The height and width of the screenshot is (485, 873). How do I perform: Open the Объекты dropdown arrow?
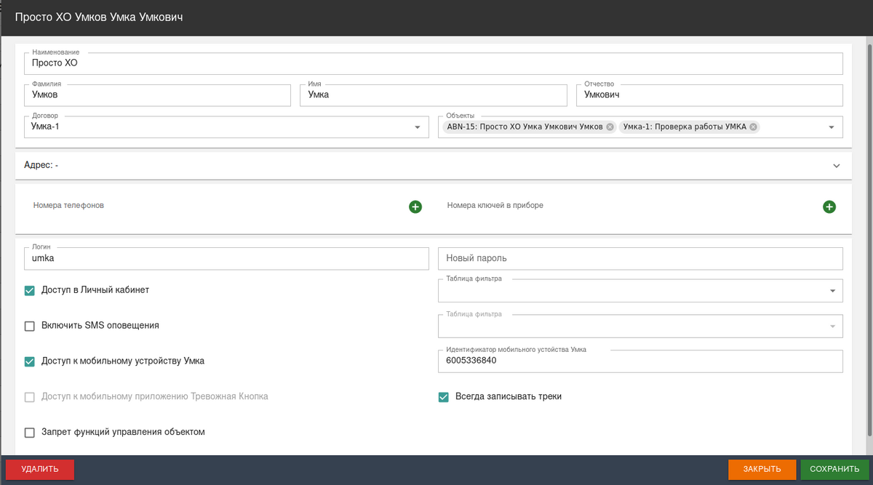coord(831,127)
